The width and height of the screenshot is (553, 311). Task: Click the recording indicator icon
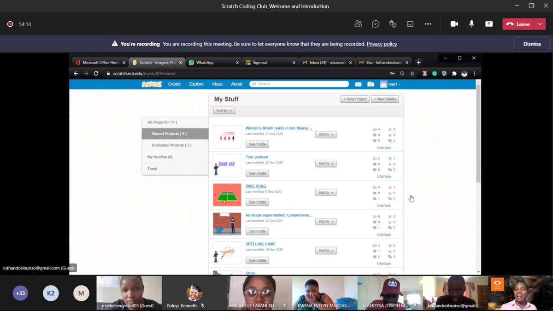pos(10,24)
